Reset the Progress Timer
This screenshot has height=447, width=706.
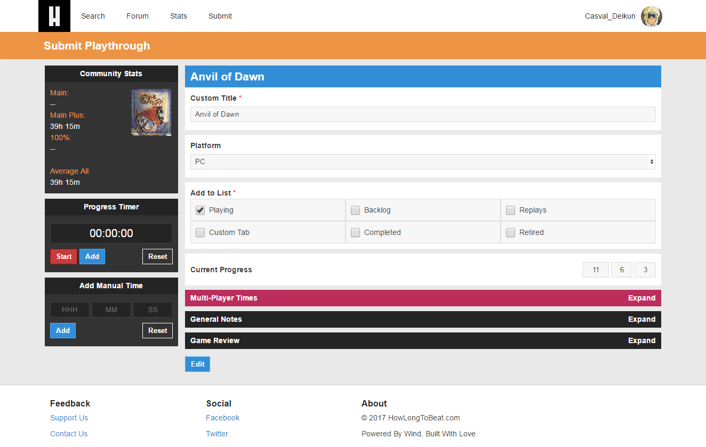(x=158, y=256)
